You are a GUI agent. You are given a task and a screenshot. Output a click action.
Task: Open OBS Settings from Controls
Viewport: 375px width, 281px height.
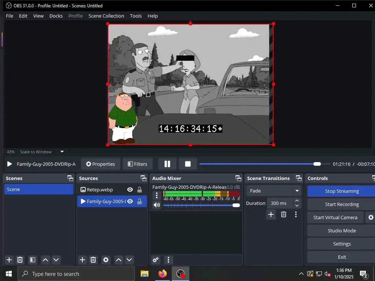[342, 244]
